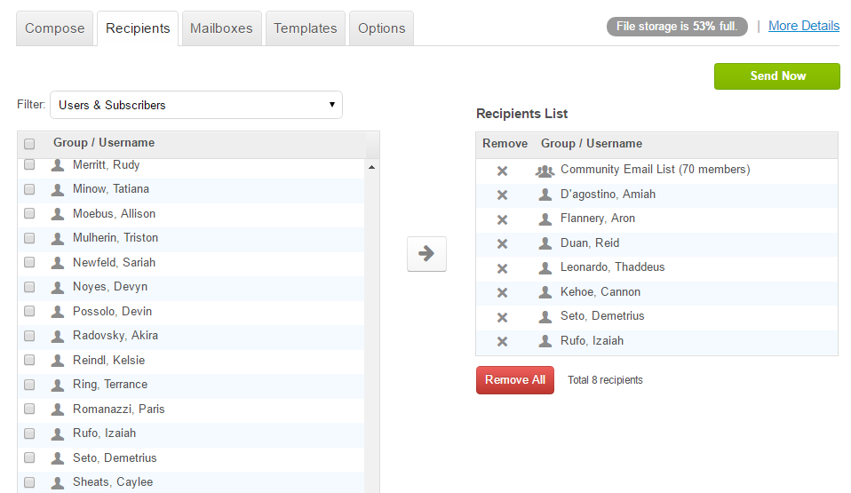Open the Users & Subscribers filter dropdown

(x=196, y=105)
